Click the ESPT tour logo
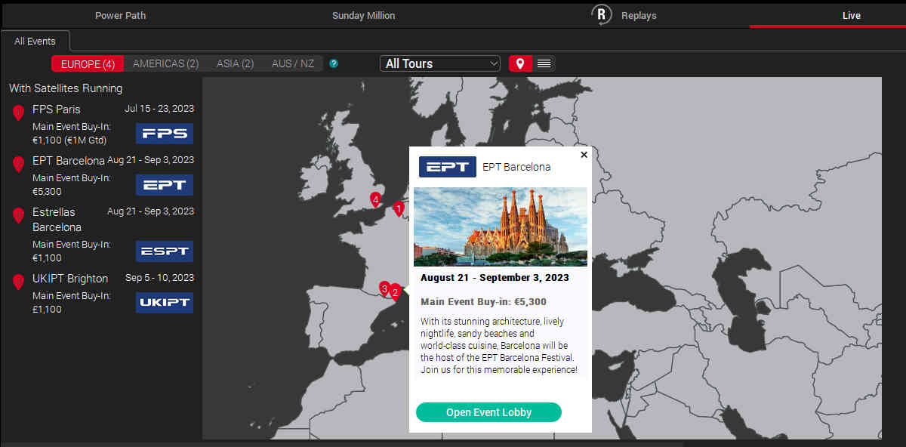The width and height of the screenshot is (906, 447). (165, 251)
